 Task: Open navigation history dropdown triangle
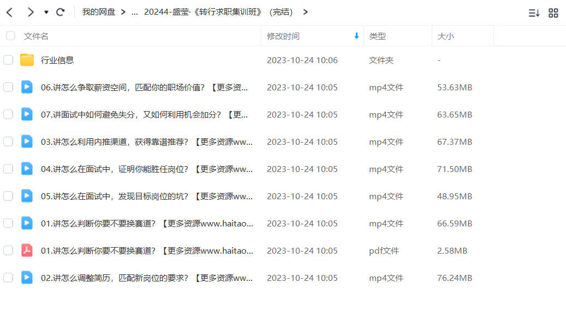pyautogui.click(x=46, y=12)
